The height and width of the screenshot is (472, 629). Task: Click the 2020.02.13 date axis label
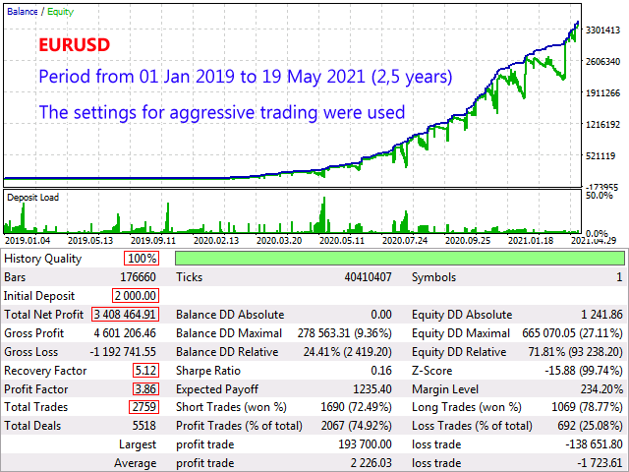pyautogui.click(x=216, y=240)
